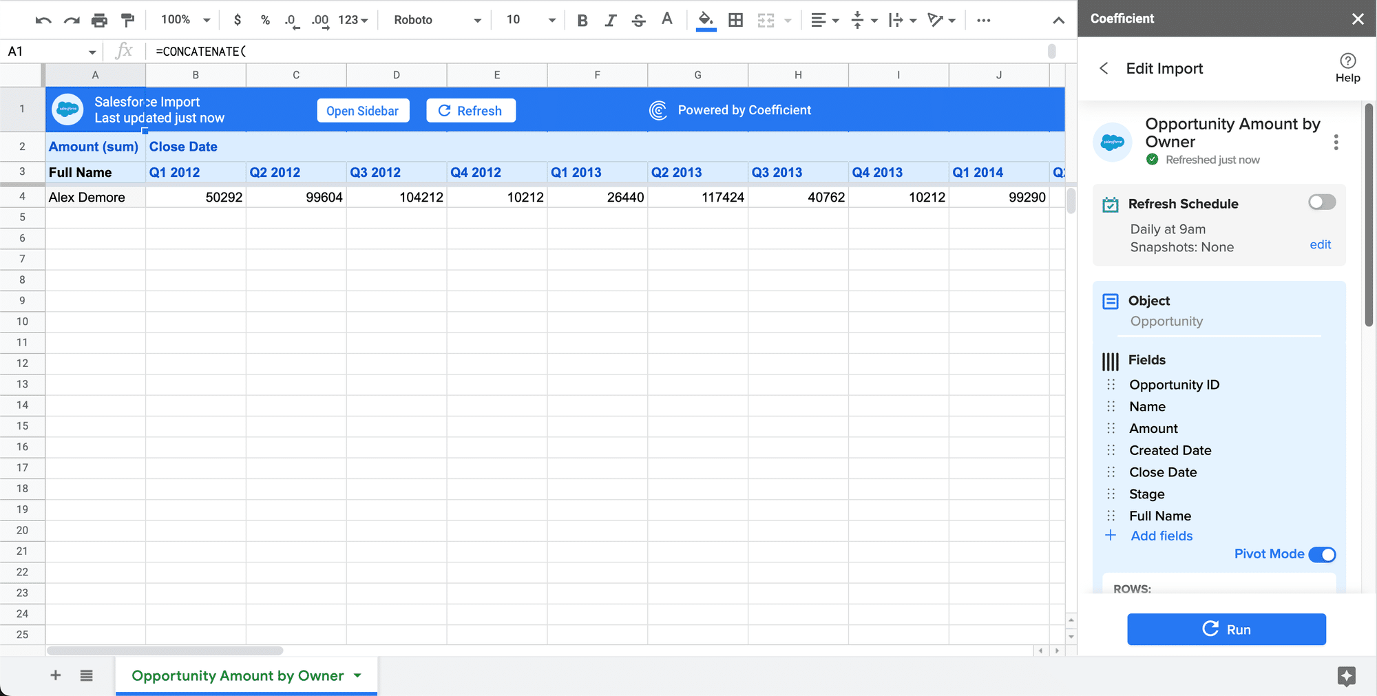Viewport: 1377px width, 696px height.
Task: Go back from Edit Import
Action: coord(1104,68)
